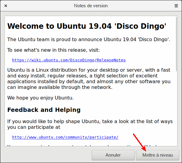Click the 'help shape Ubuntu' paragraph
The image size is (182, 163).
tap(90, 124)
